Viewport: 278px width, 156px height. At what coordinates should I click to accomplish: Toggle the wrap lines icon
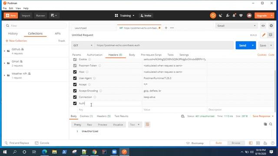147,124
